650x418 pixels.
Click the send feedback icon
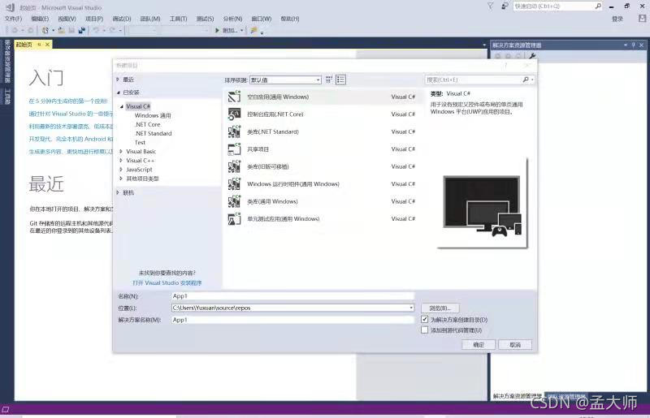(505, 6)
